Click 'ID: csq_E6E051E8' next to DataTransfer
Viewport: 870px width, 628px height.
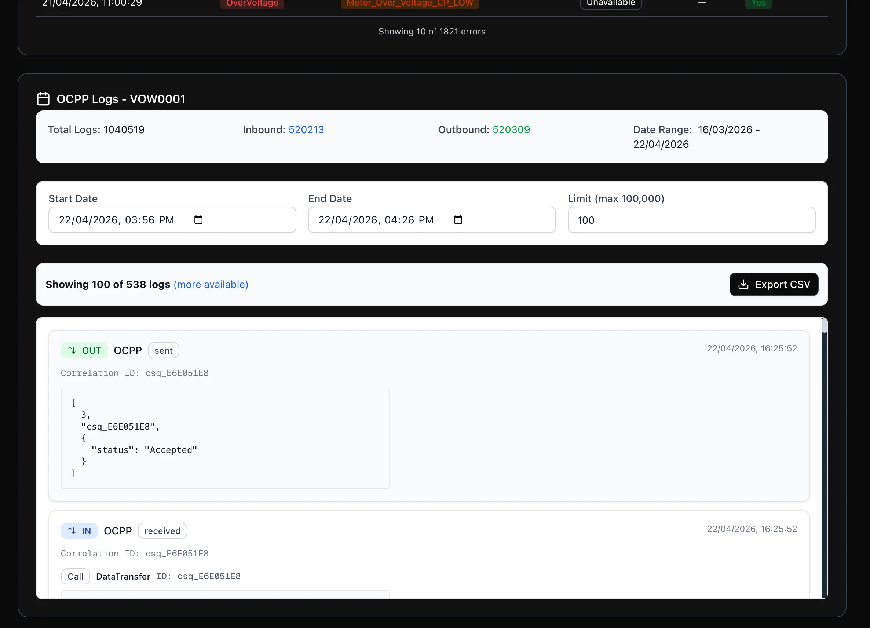click(x=198, y=576)
